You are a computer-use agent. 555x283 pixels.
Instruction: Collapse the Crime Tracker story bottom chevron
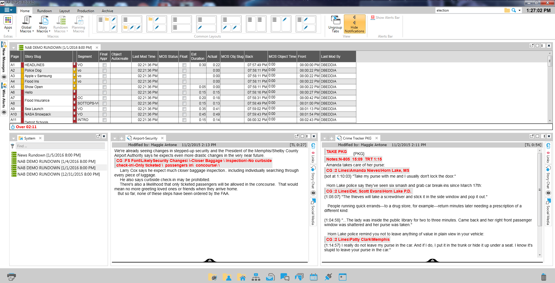point(432,260)
